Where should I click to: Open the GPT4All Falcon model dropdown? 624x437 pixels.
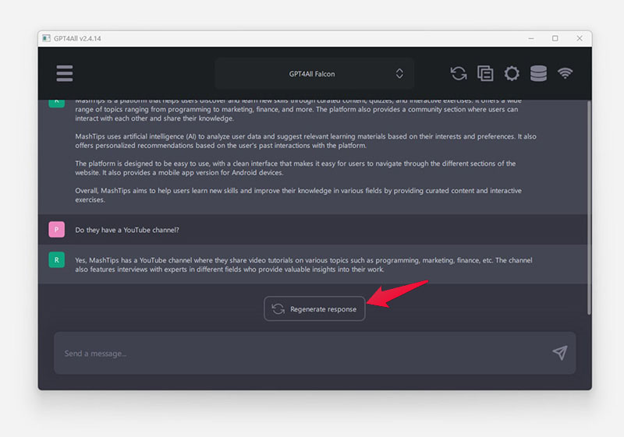tap(314, 74)
